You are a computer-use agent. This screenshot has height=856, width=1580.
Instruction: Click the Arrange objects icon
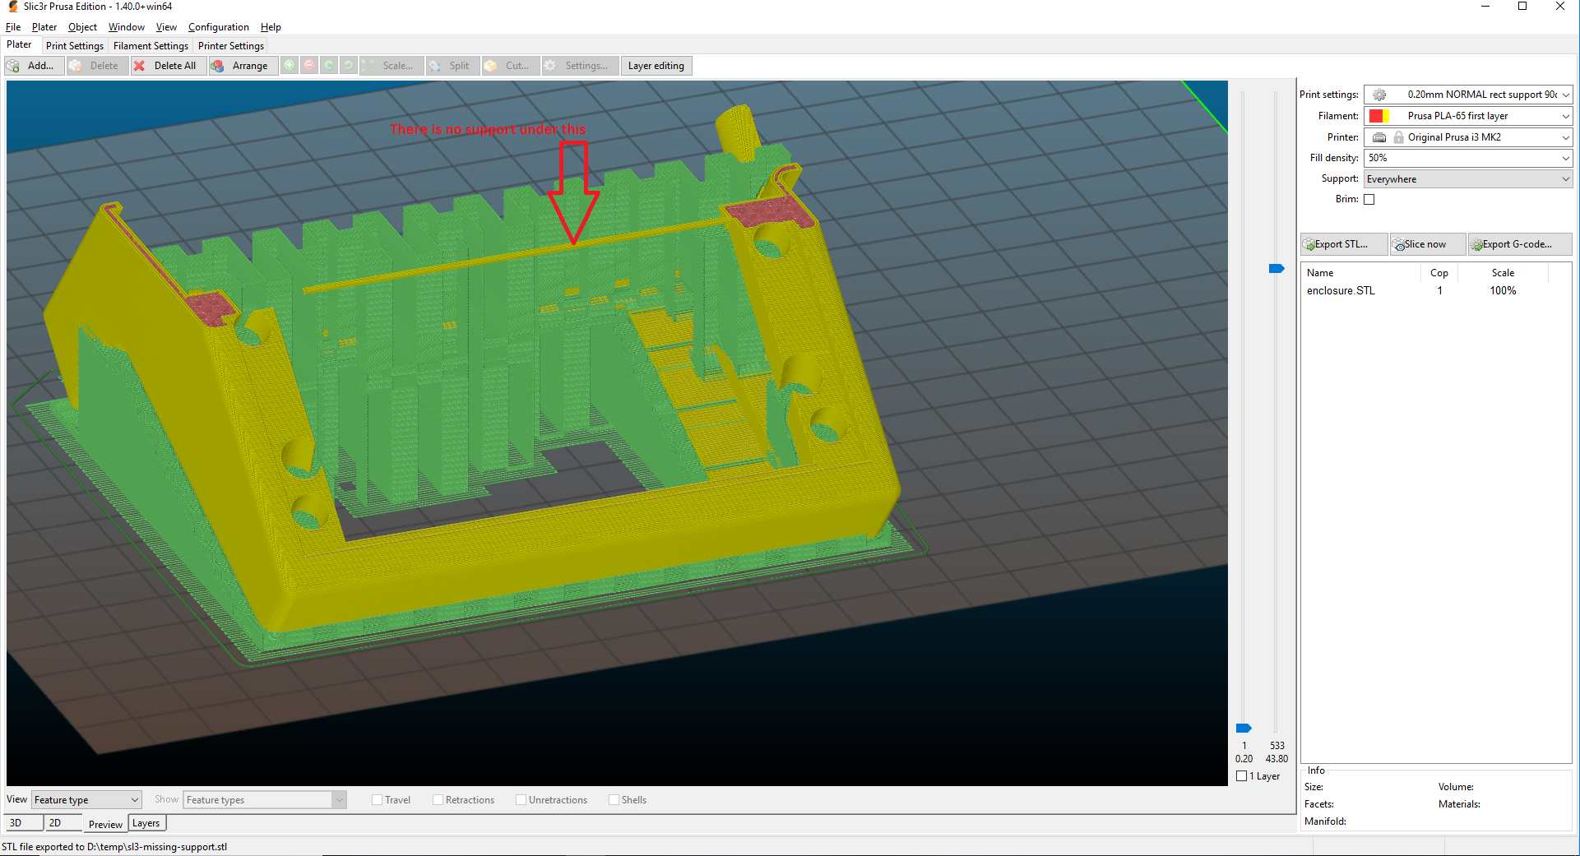(x=218, y=66)
